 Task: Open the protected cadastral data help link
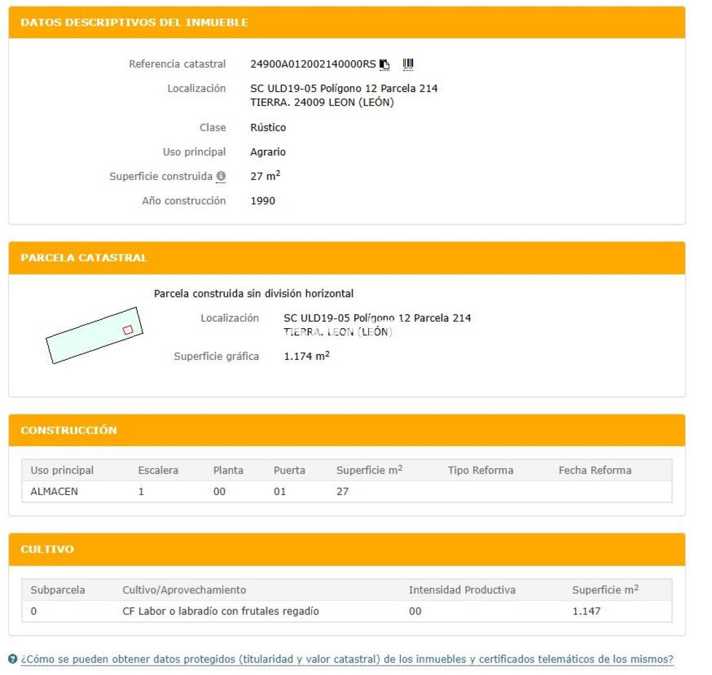[x=347, y=659]
